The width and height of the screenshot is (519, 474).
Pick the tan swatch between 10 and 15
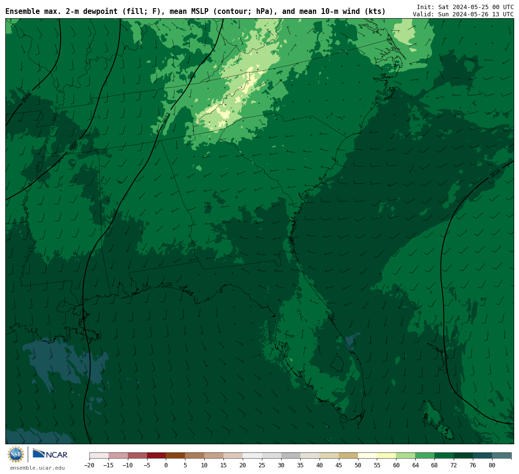pos(214,456)
